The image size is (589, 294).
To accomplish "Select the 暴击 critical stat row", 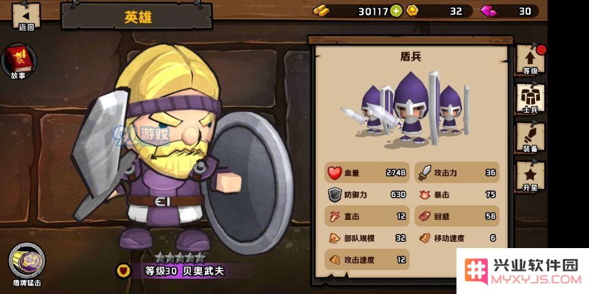I will coord(456,195).
